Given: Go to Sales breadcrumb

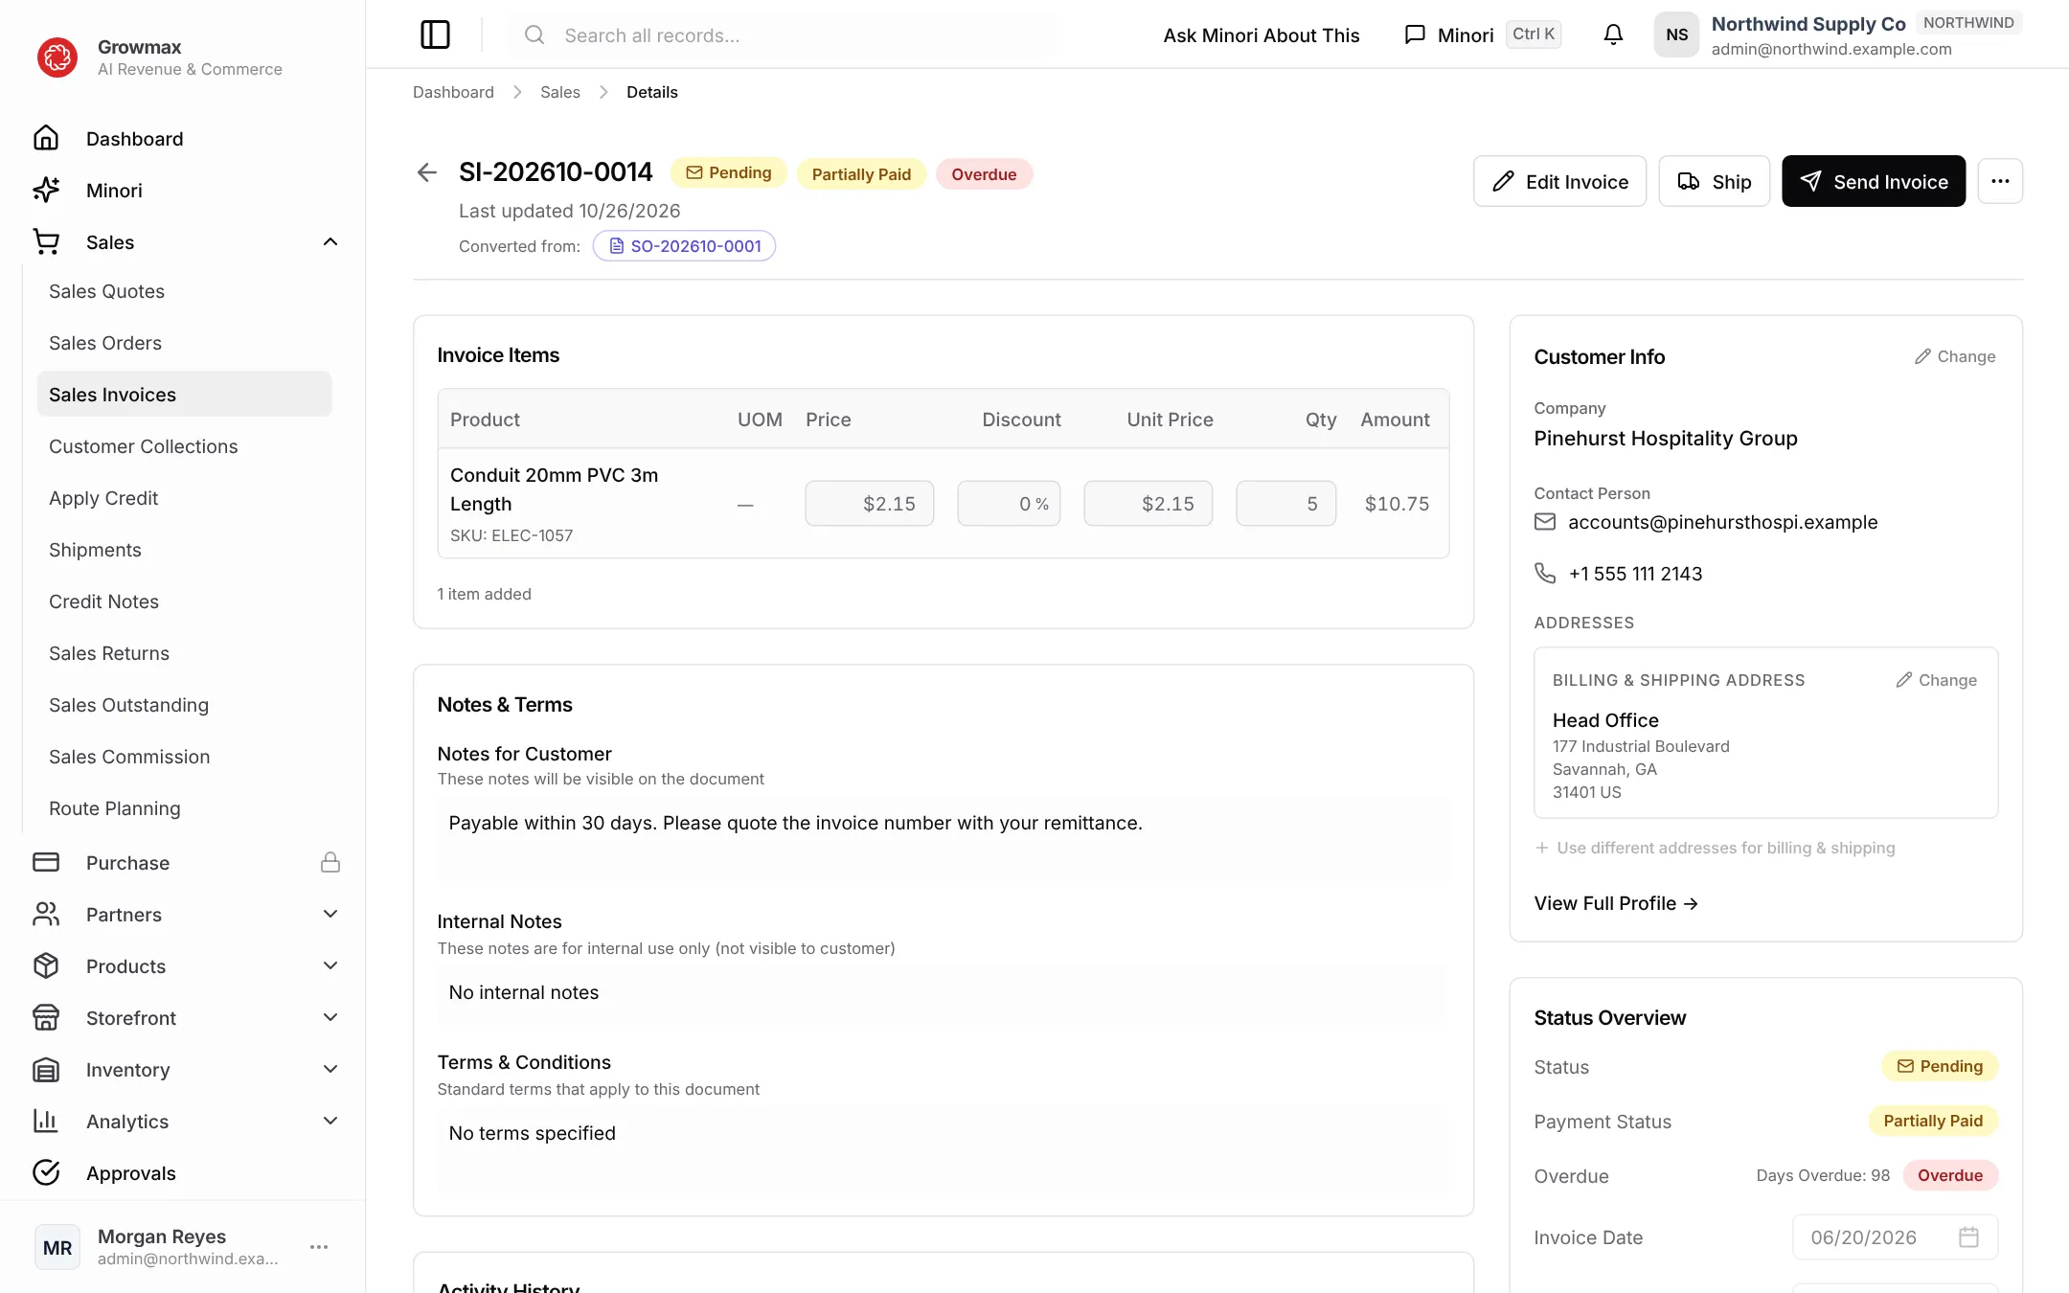Looking at the screenshot, I should coord(560,92).
